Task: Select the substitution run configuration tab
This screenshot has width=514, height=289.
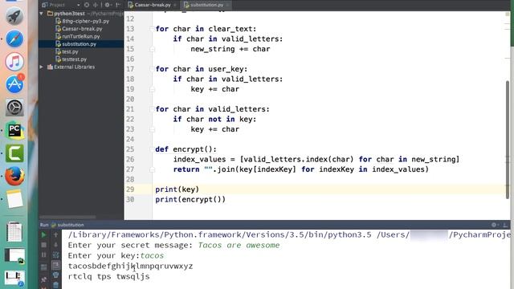Action: coord(67,225)
